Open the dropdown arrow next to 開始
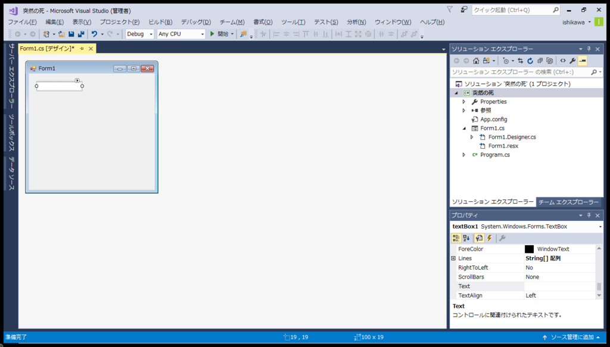 (232, 34)
